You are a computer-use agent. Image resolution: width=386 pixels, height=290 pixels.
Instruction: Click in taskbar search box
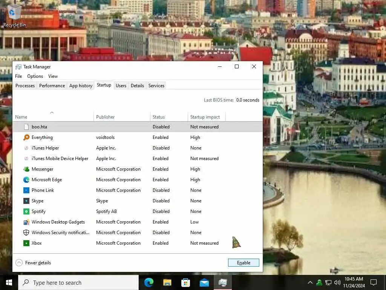[x=78, y=282]
